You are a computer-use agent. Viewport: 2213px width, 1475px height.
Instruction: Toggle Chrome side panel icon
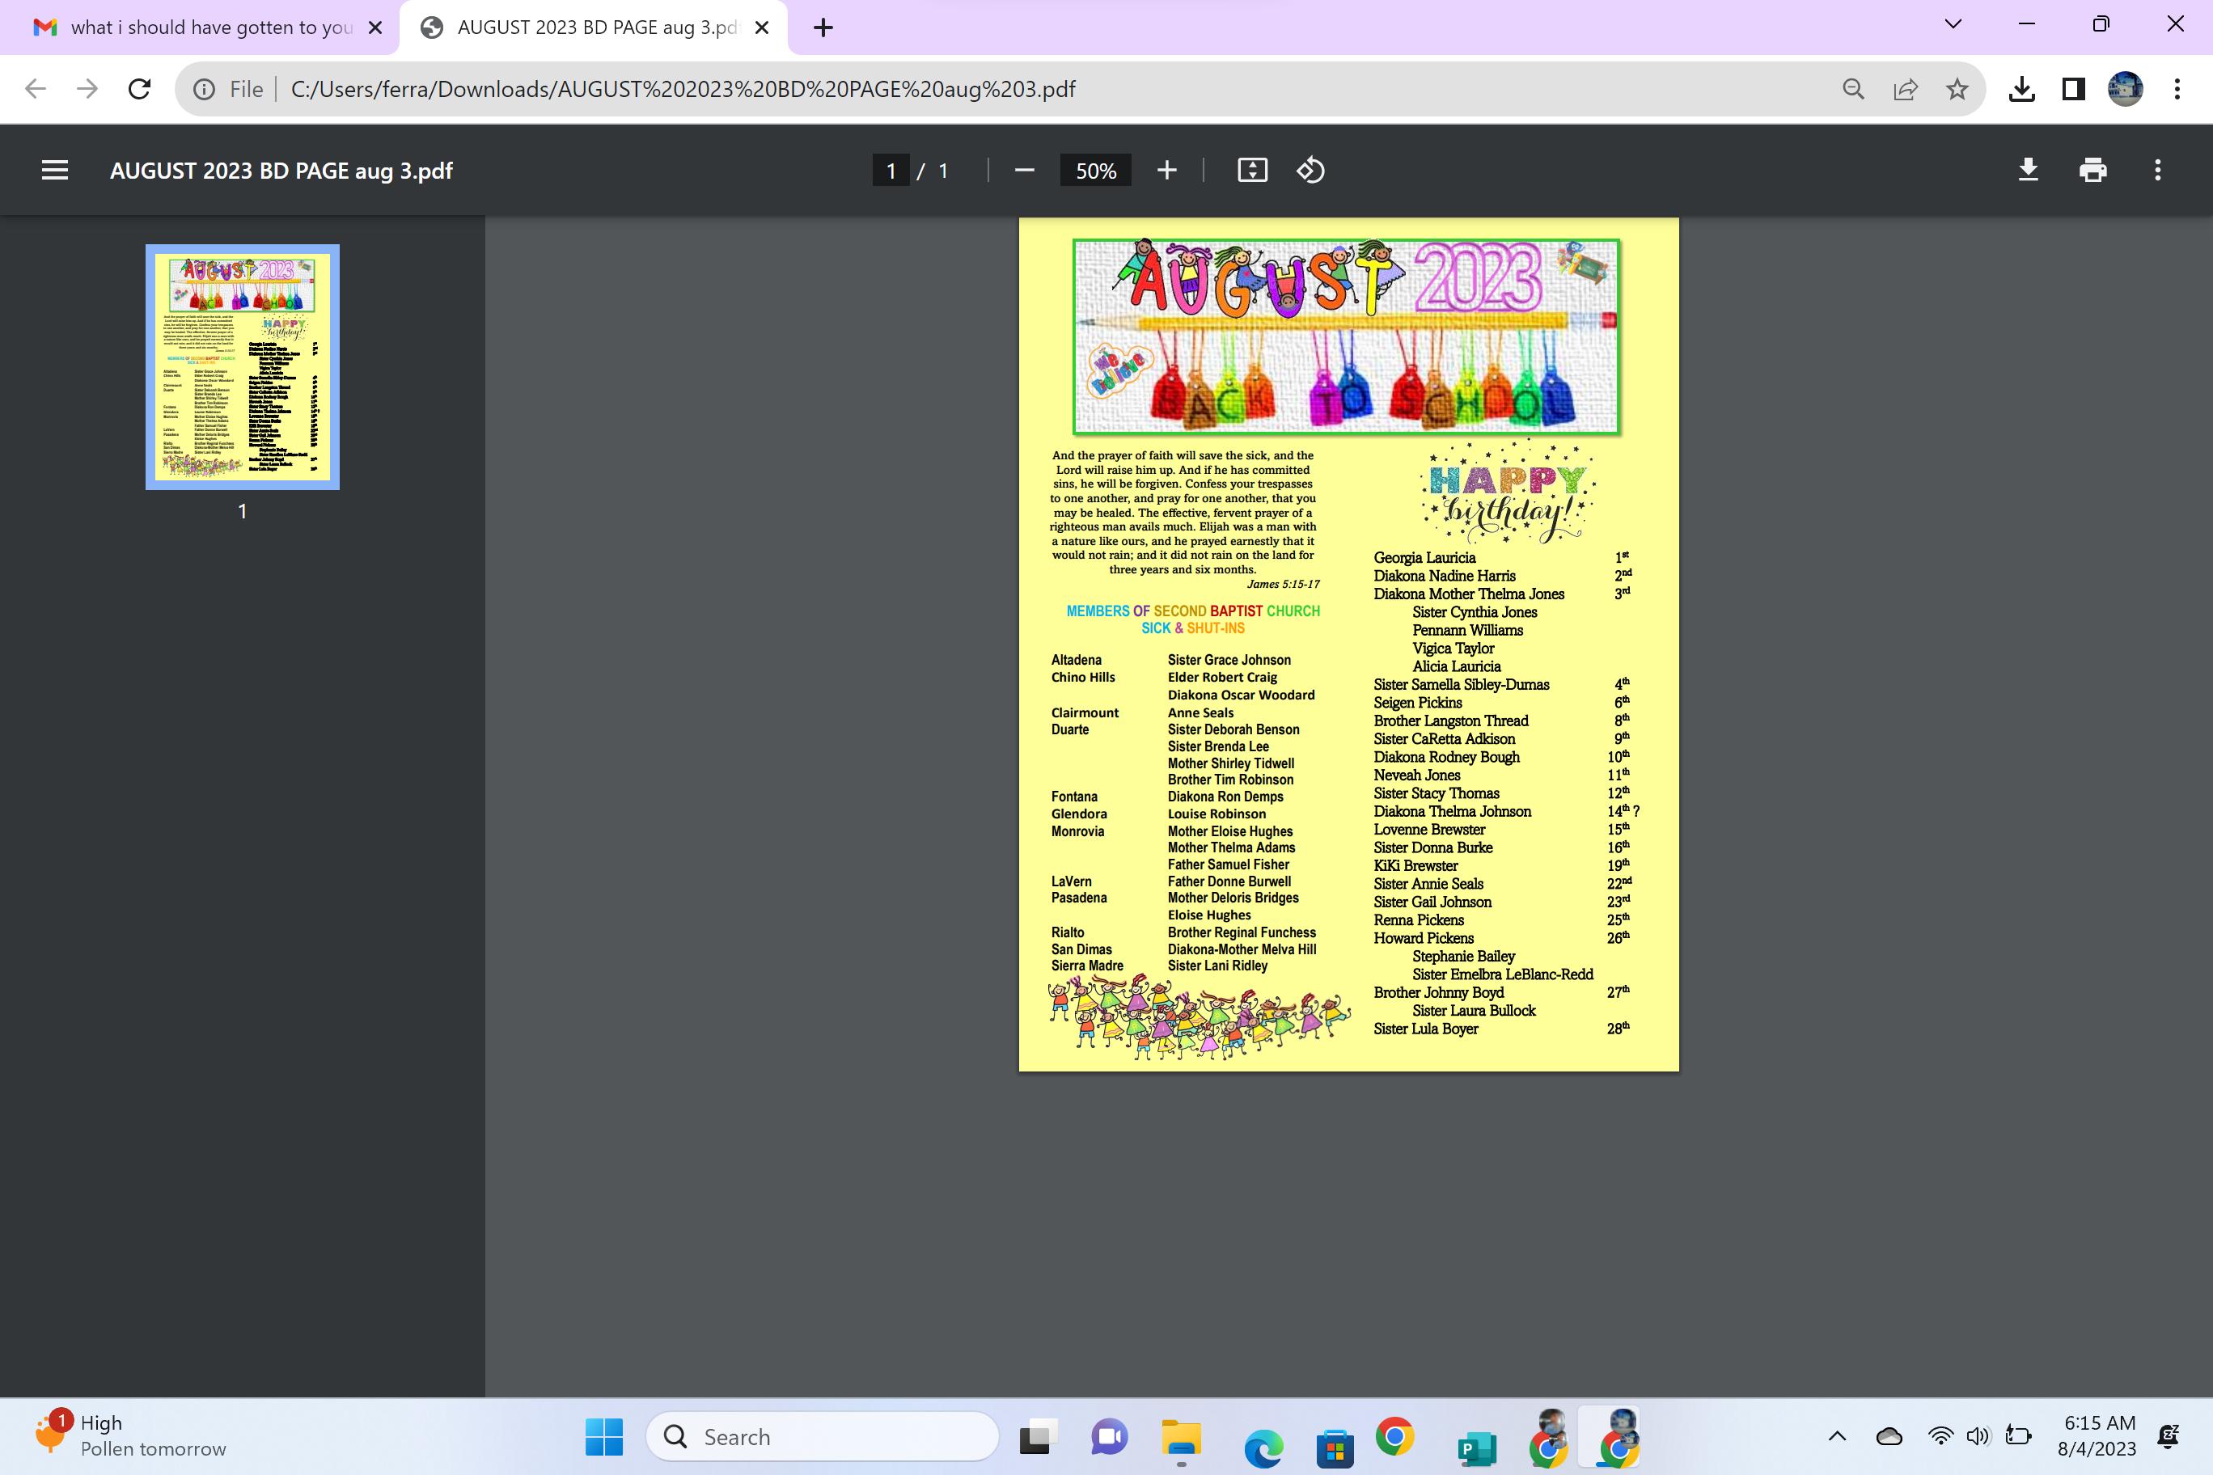(2073, 90)
